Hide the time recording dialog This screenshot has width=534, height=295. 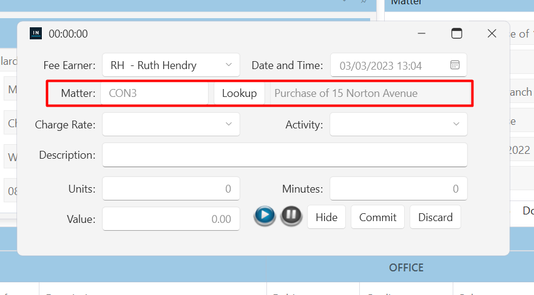pos(326,217)
